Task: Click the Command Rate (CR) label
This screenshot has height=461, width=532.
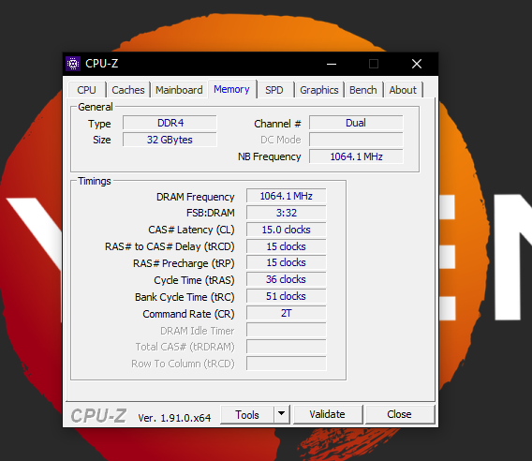Action: [188, 314]
